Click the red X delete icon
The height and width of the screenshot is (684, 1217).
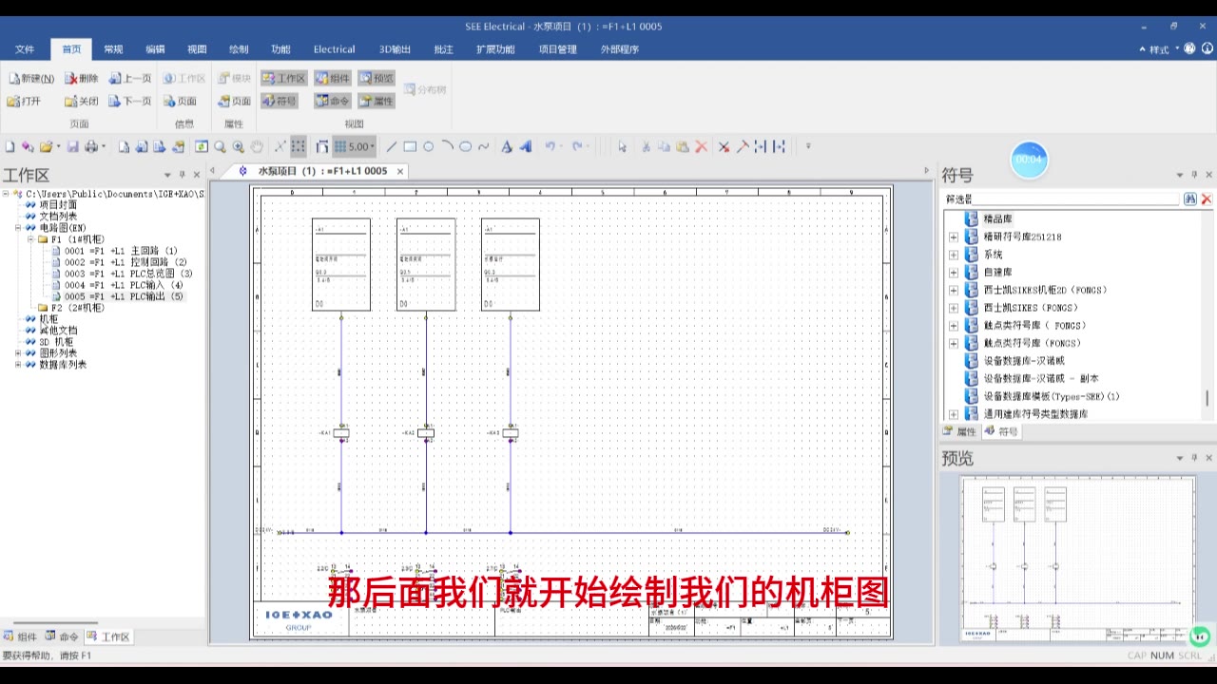click(701, 146)
